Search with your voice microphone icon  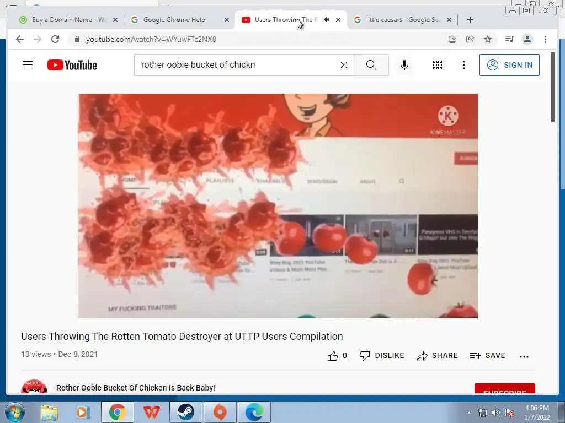click(404, 65)
